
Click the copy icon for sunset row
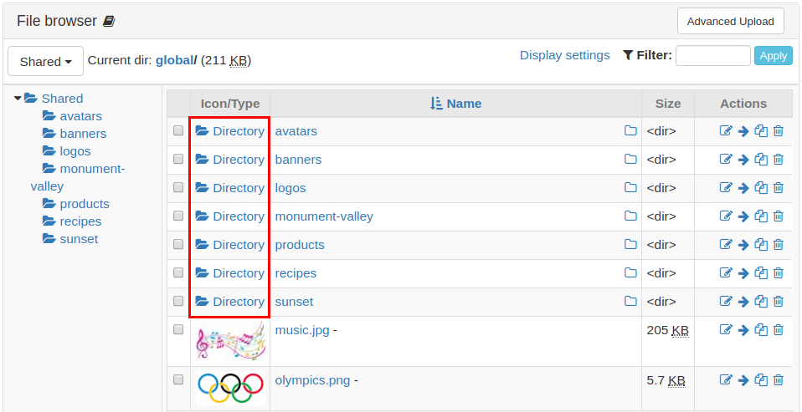[762, 302]
